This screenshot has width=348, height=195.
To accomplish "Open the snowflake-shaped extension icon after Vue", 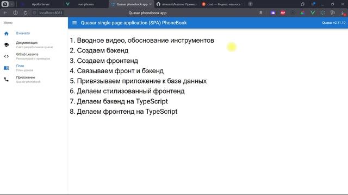I will [322, 13].
